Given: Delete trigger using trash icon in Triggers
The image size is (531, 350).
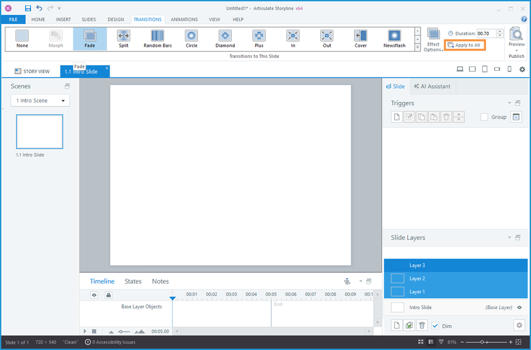Looking at the screenshot, I should 447,117.
